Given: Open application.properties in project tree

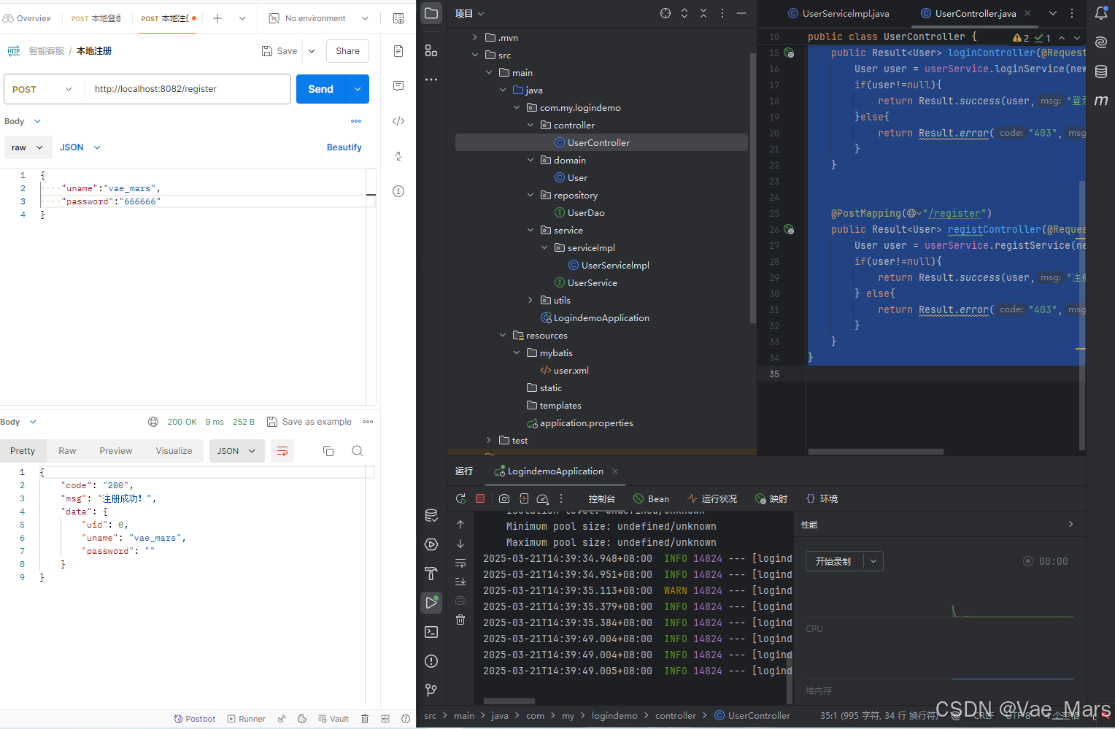Looking at the screenshot, I should point(580,423).
